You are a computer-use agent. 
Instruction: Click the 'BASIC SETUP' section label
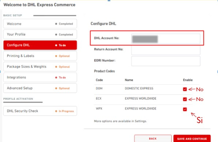pos(13,15)
